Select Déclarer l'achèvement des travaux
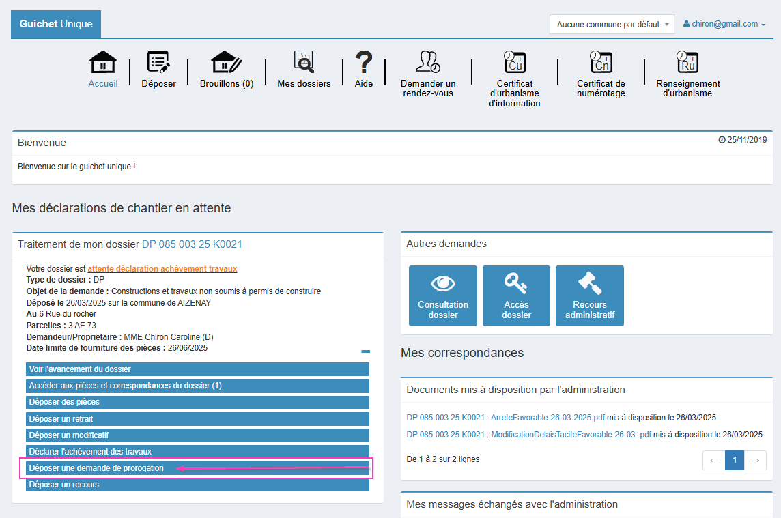 click(x=90, y=452)
